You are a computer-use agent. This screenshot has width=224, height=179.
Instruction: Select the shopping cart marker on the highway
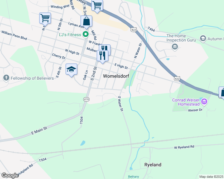(x=97, y=5)
